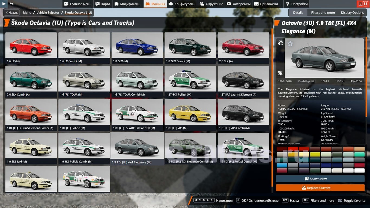Click the play arrow icon in top-left corner
370x208 pixels.
[4, 4]
